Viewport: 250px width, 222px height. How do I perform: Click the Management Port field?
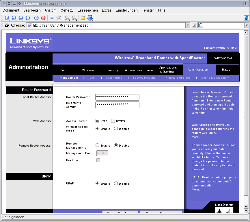[x=102, y=153]
